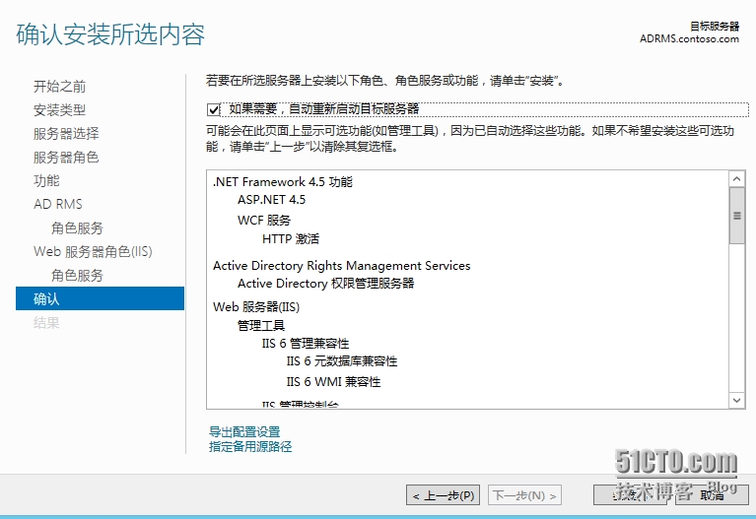Viewport: 756px width, 519px height.
Task: Toggle the auto-restart target server checkbox
Action: pyautogui.click(x=214, y=110)
